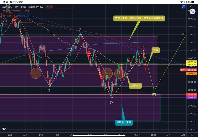Click the 四月 time axis label

coord(10,135)
